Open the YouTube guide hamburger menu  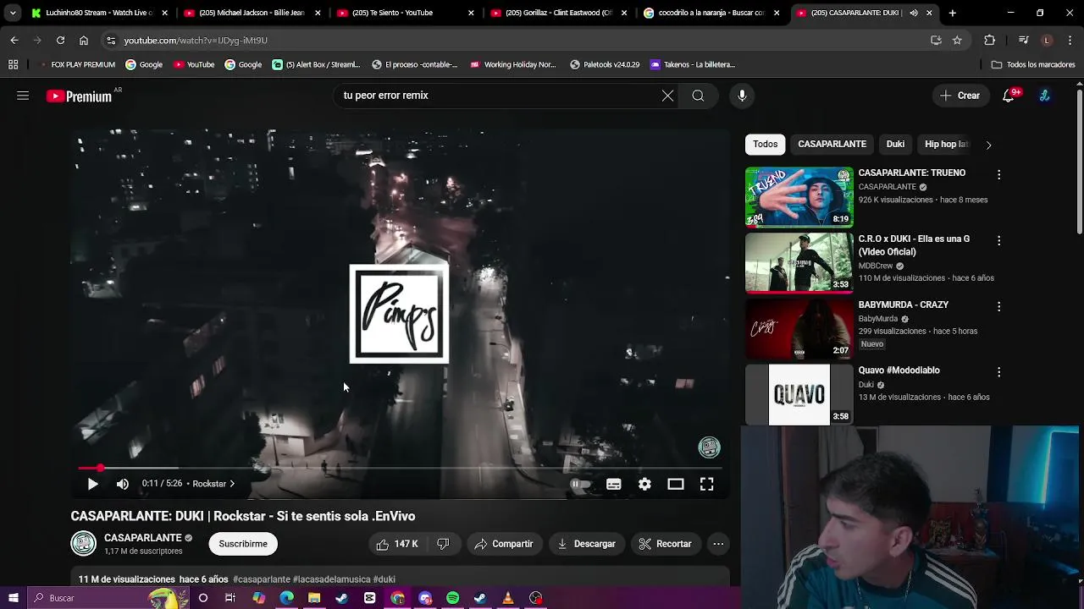coord(23,96)
